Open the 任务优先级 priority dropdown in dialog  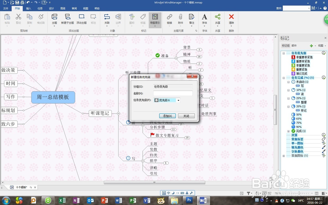tap(178, 100)
